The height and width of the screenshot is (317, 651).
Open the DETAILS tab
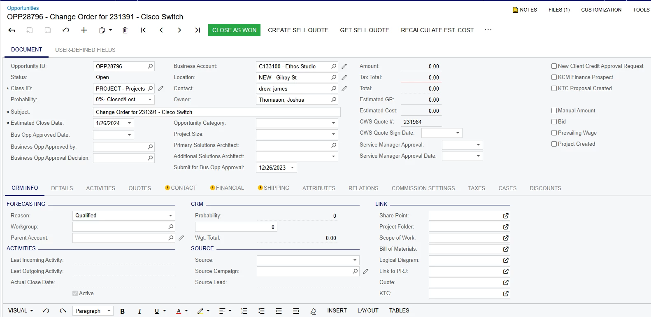tap(62, 188)
